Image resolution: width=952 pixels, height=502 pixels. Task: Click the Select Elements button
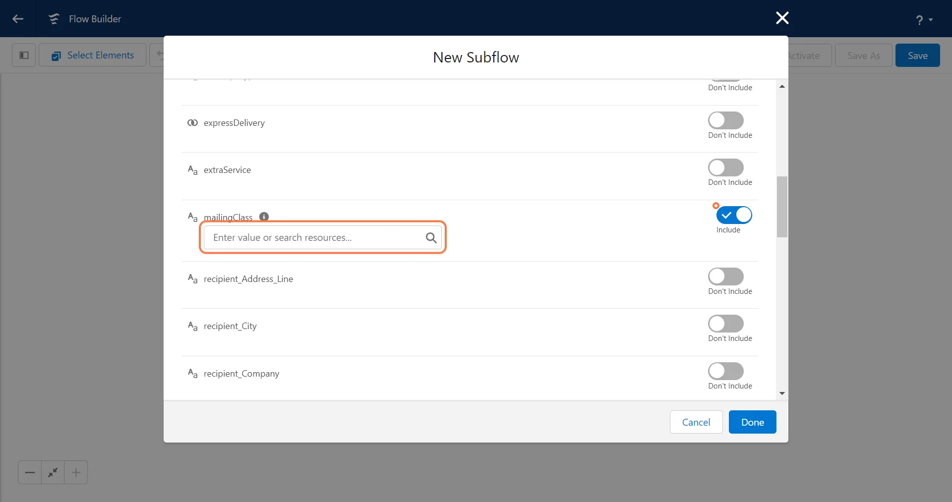coord(93,55)
